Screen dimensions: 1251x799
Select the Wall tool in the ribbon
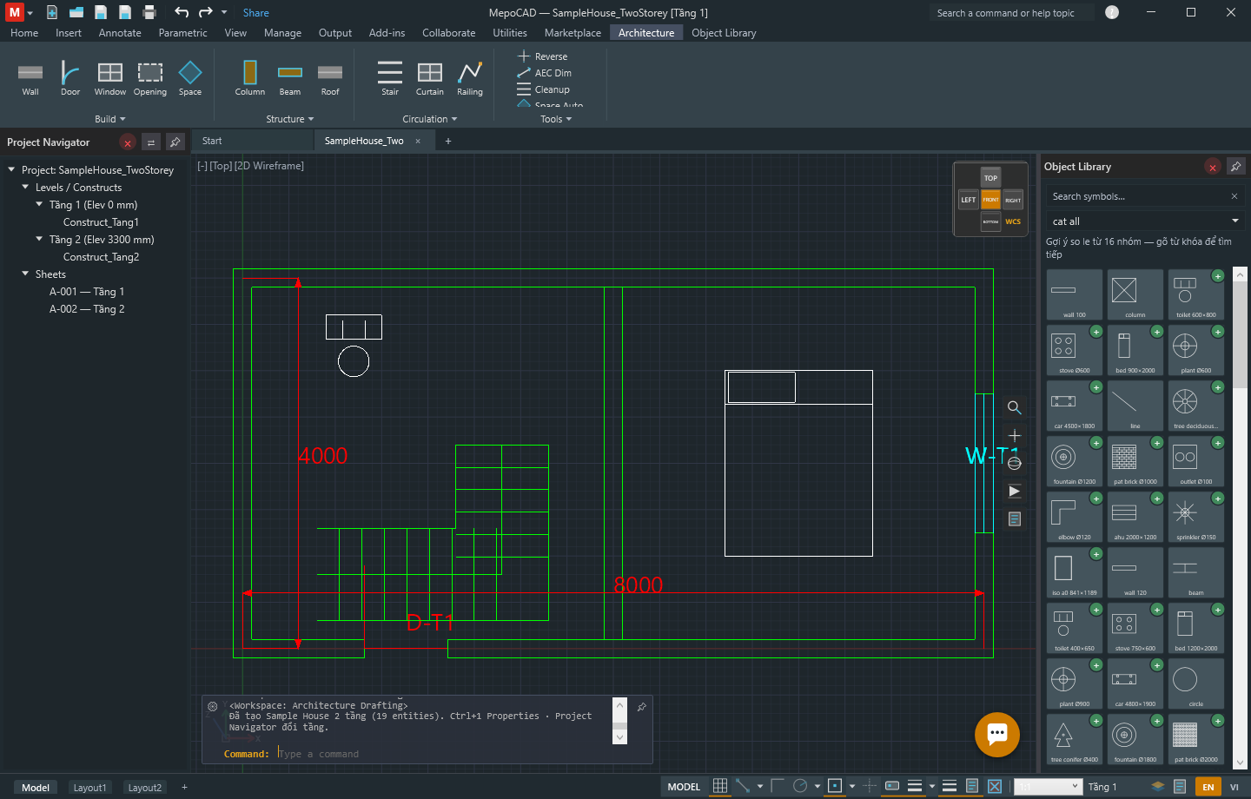[x=30, y=79]
